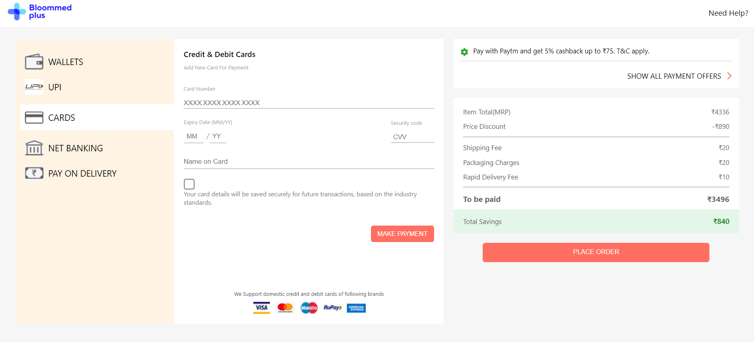The height and width of the screenshot is (342, 754).
Task: Click the Bloommed Plus logo
Action: (39, 12)
